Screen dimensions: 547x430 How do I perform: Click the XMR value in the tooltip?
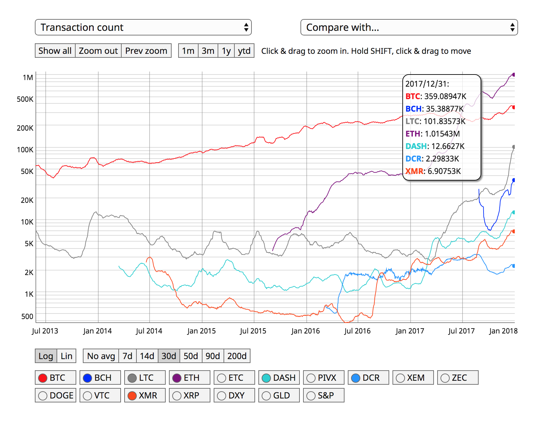click(x=444, y=171)
